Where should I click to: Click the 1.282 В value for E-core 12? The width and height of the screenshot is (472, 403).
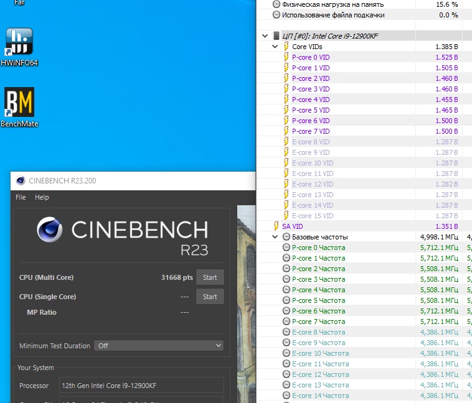click(x=446, y=184)
